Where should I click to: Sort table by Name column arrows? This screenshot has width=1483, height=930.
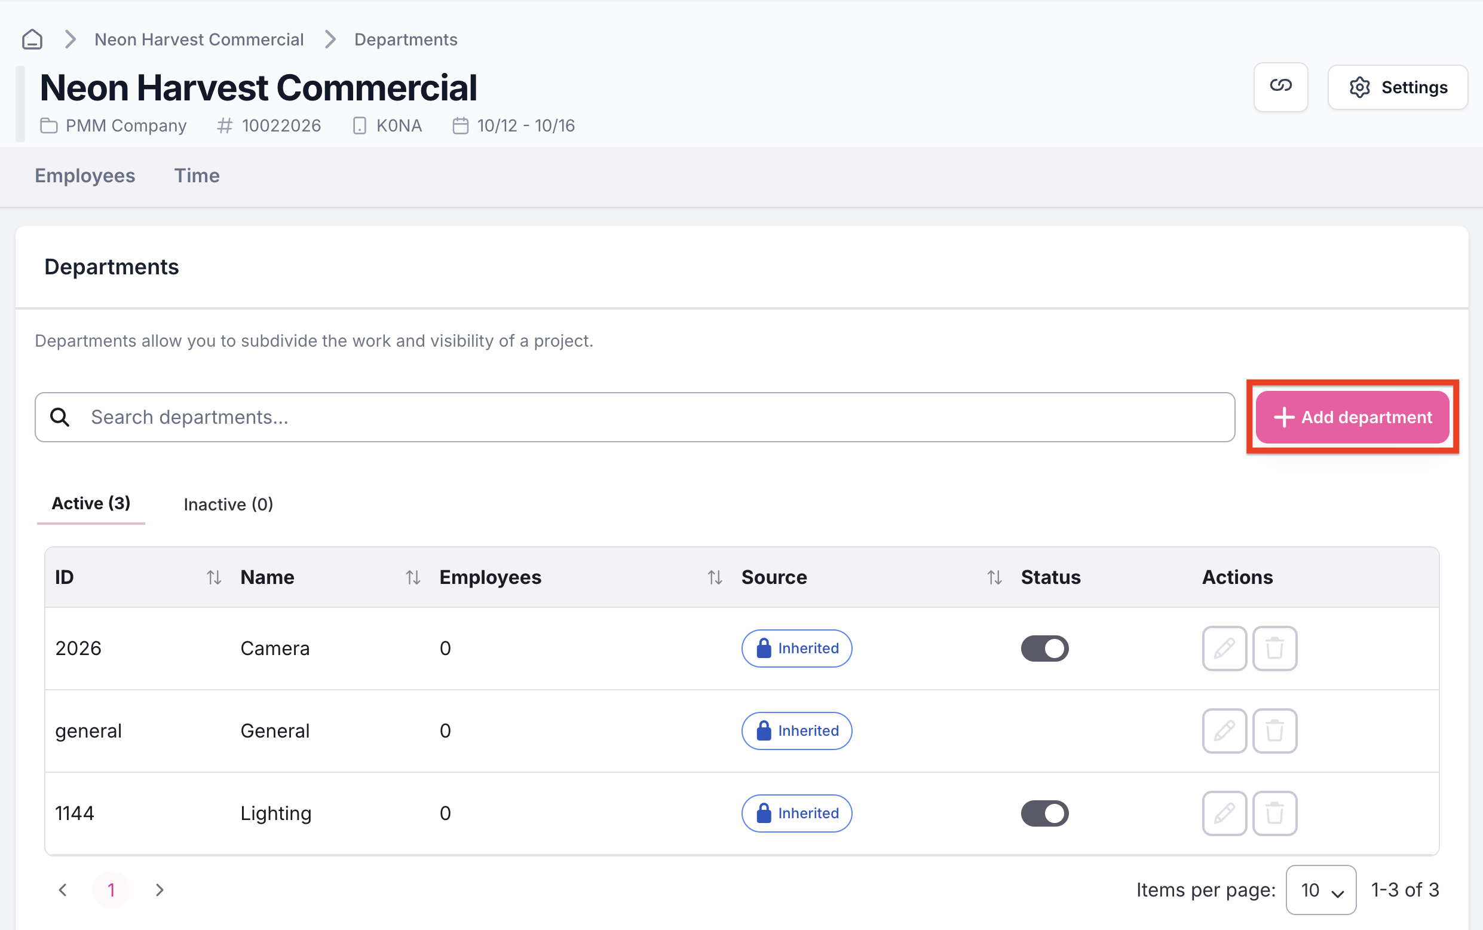click(412, 577)
